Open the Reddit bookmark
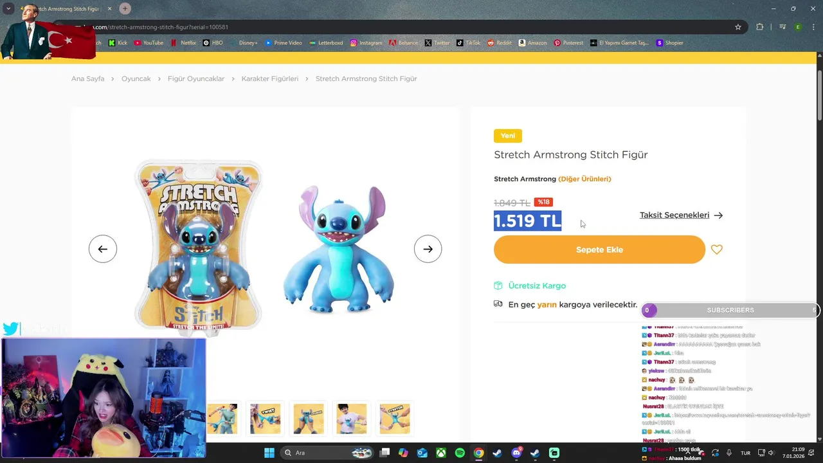This screenshot has height=463, width=823. [500, 43]
